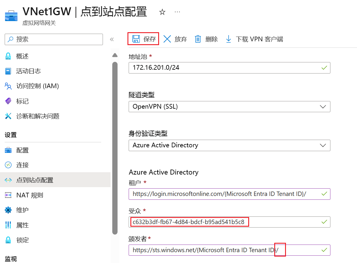Screen dimensions: 357x263
Task: Click the sidebar scroll up arrow
Action: [115, 55]
